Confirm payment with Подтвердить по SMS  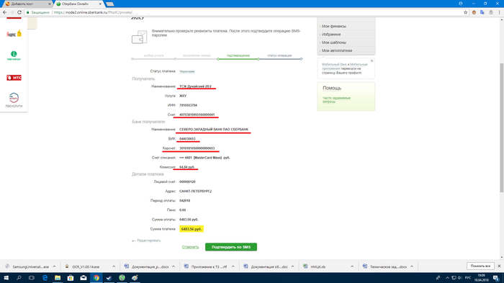click(231, 247)
